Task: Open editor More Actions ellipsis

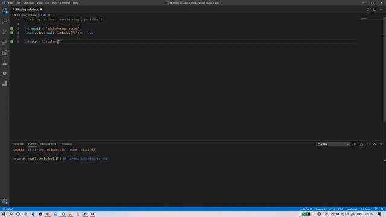Action: pyautogui.click(x=381, y=10)
